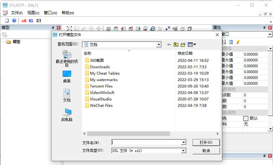Choose the front view cube icon
The height and width of the screenshot is (165, 273).
click(108, 29)
